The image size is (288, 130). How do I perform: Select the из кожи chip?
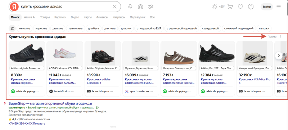264,28
